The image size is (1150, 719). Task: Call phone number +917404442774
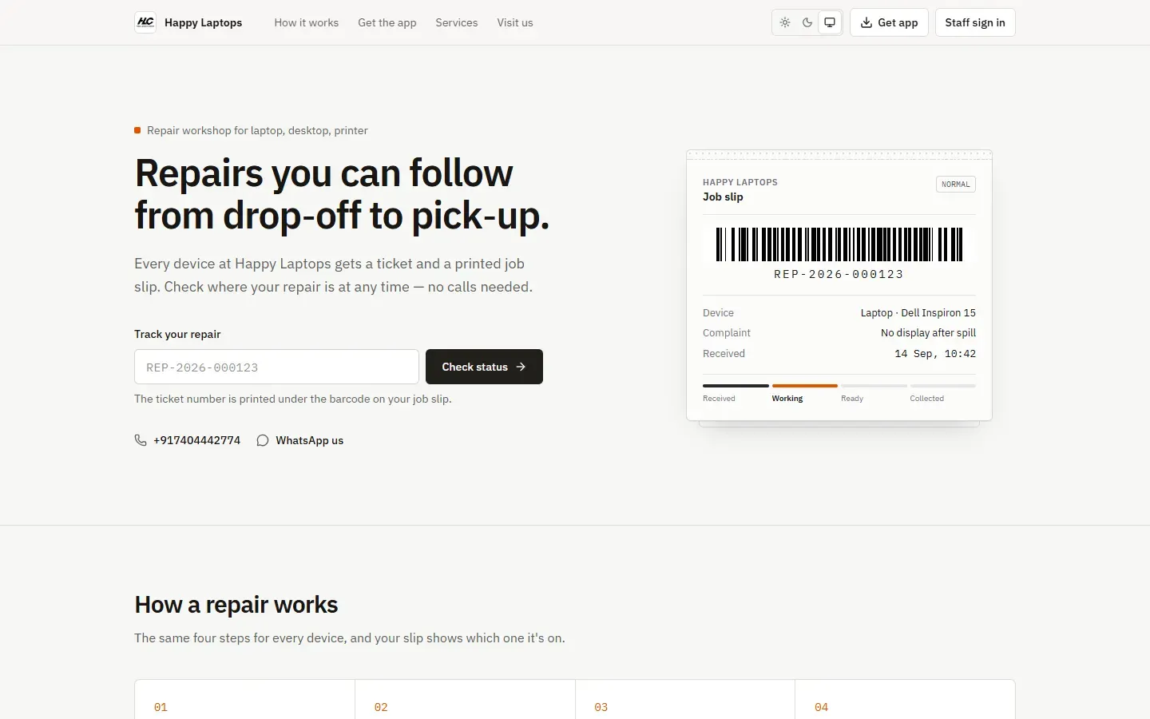pyautogui.click(x=196, y=440)
